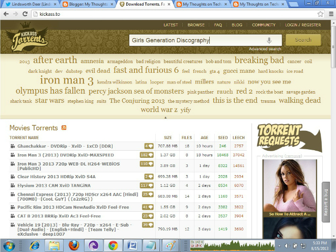
Task: Click into the torrent search field
Action: 198,40
